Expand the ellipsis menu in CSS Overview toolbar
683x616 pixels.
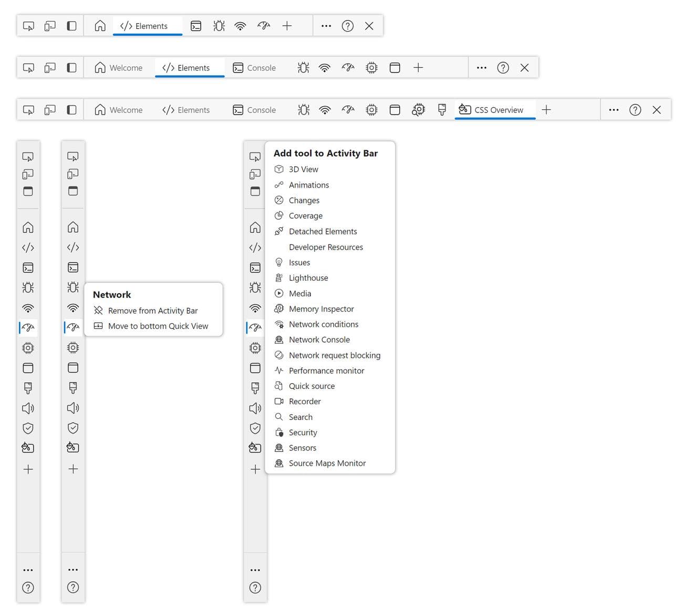pos(614,110)
